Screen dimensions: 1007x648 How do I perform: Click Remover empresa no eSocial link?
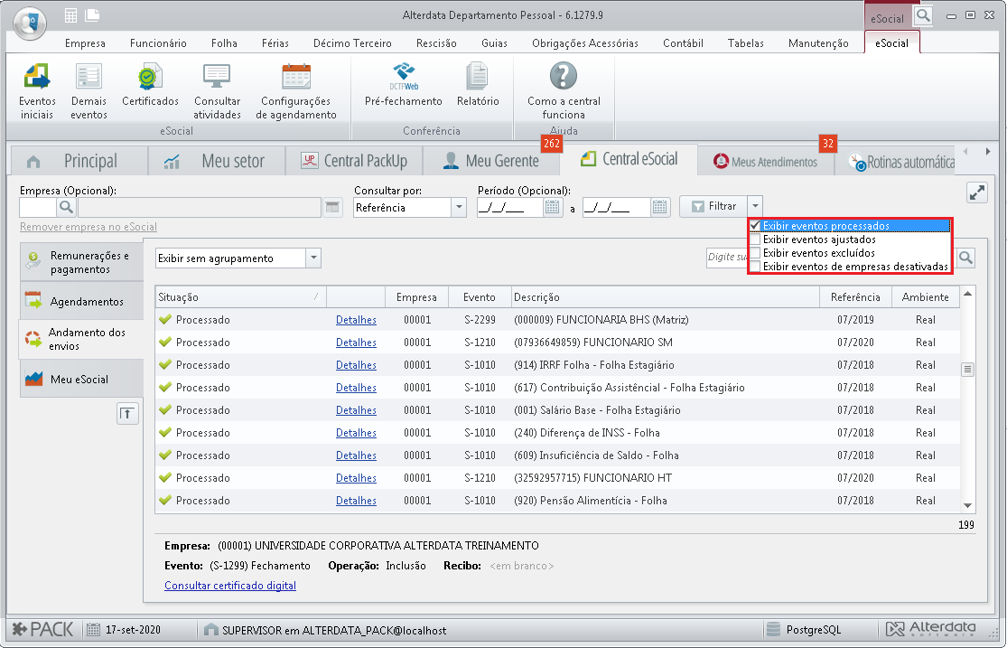click(x=89, y=226)
